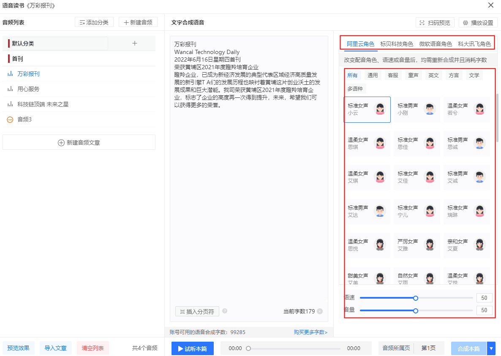Filter voices by 多语种

(355, 89)
